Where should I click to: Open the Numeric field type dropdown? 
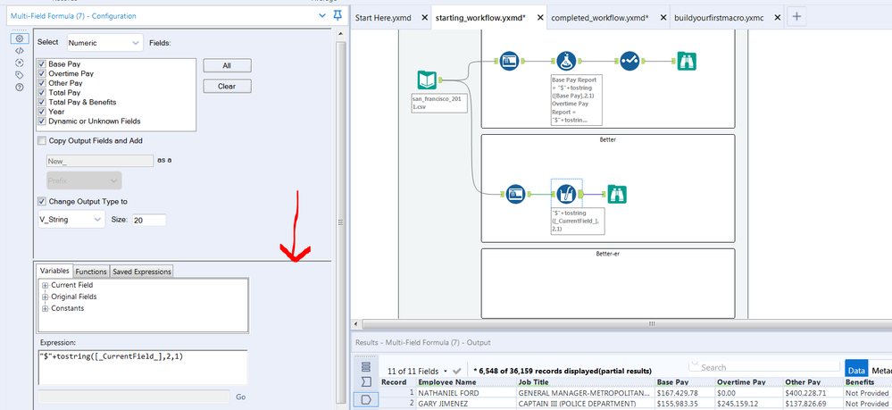click(104, 43)
